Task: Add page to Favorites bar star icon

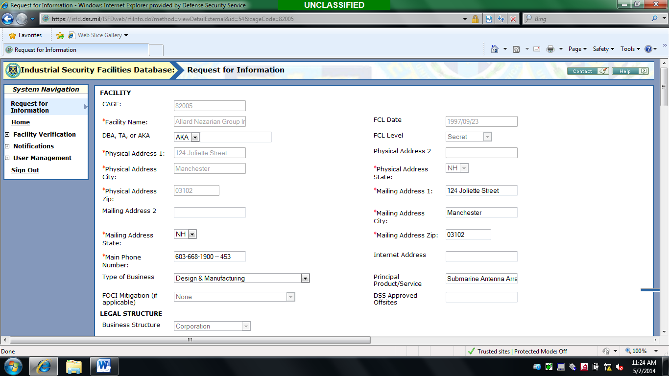Action: pos(60,35)
